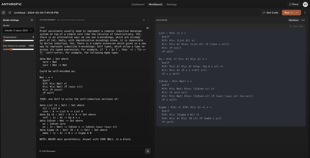Viewport: 310px width, 158px height.
Task: Click the Temperature value 0
Action: (33, 37)
